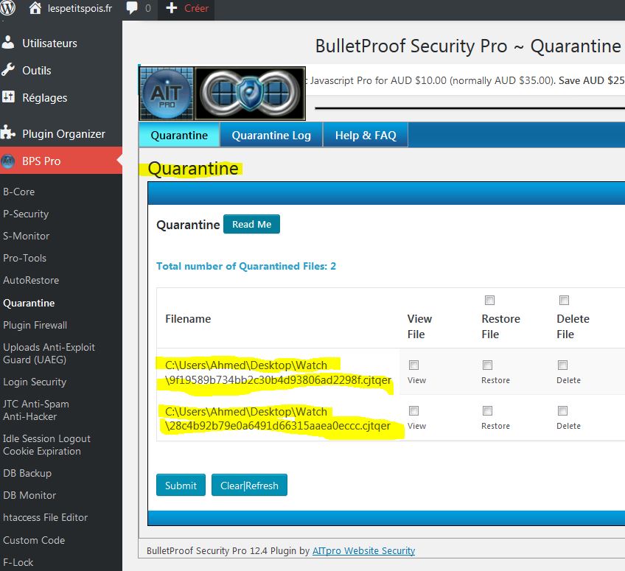Click the Outils wrench icon
Screen dimensions: 625x571
coord(9,70)
